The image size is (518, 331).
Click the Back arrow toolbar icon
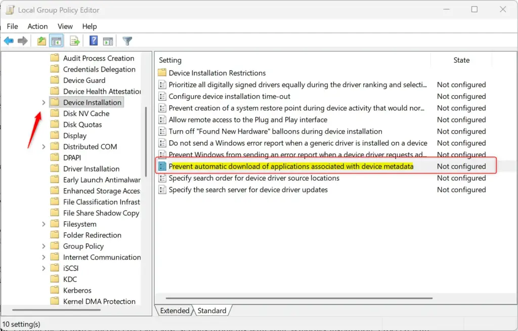(9, 41)
